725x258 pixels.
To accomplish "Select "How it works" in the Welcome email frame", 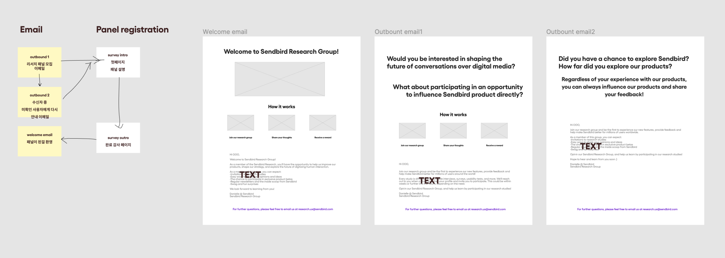I will [282, 107].
